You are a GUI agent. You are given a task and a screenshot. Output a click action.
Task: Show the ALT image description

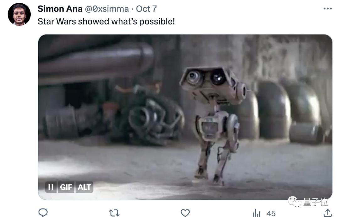(84, 187)
